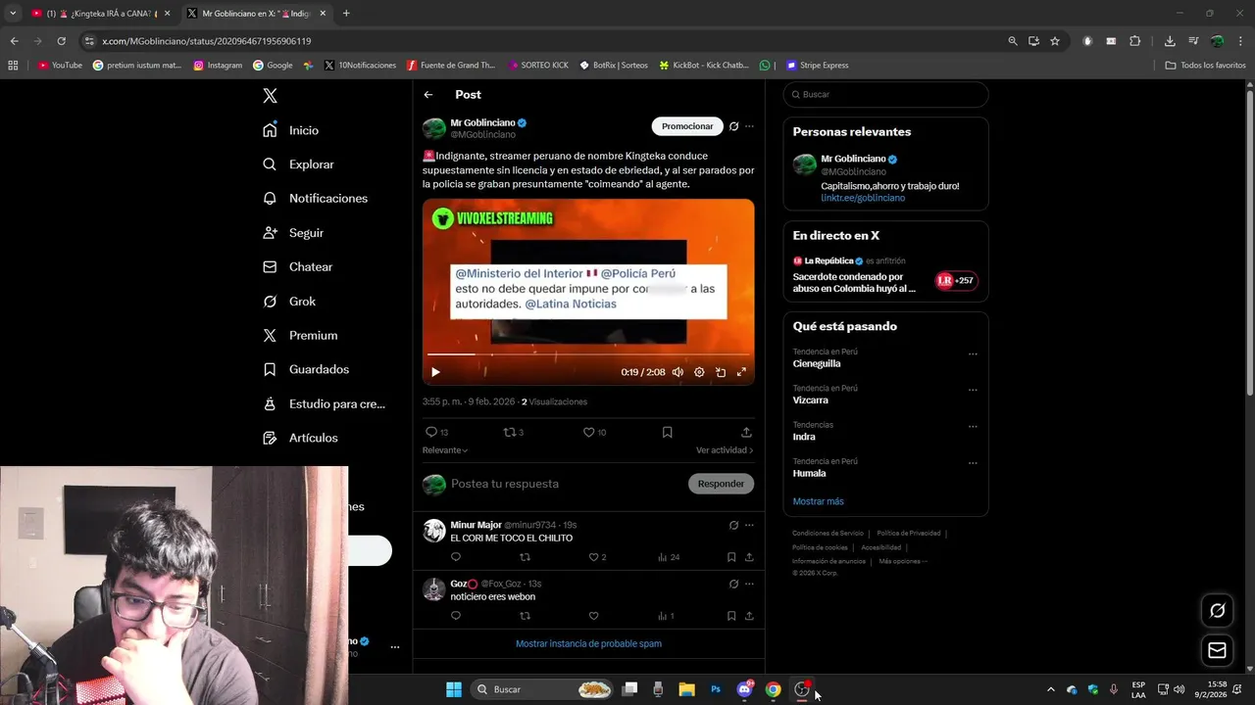Click Mostrar más under trends
The image size is (1255, 705).
tap(818, 501)
